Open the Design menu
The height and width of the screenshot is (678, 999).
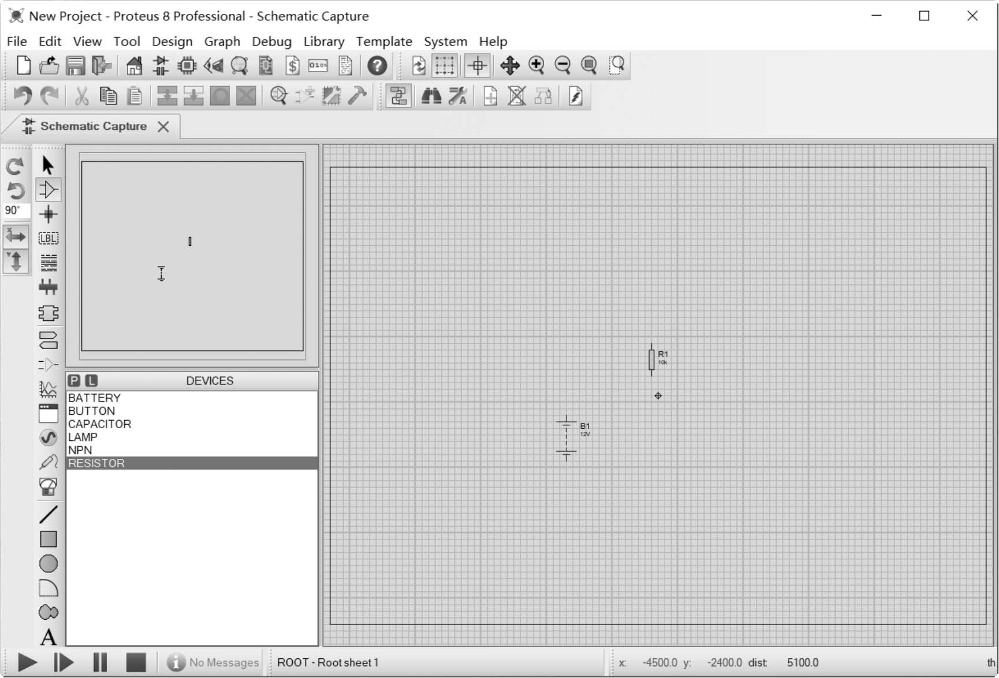172,42
